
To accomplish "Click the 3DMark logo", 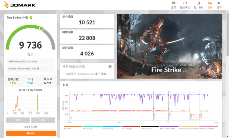I will [20, 5].
